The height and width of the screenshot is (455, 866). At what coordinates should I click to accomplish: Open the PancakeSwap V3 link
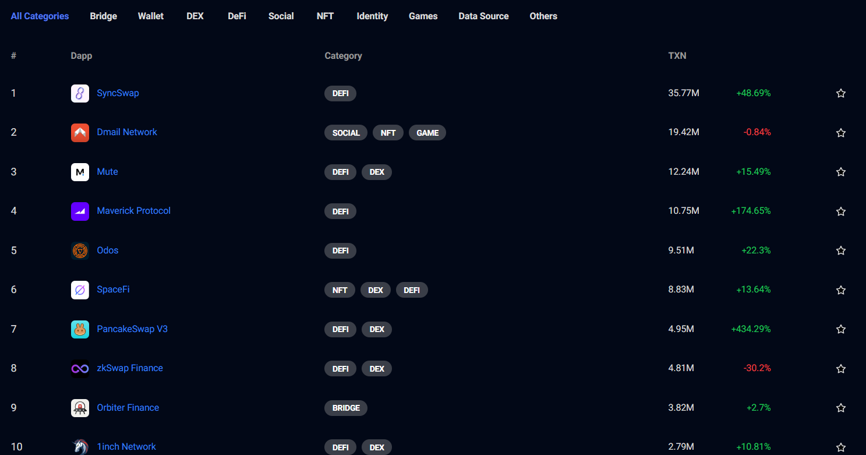(x=132, y=329)
